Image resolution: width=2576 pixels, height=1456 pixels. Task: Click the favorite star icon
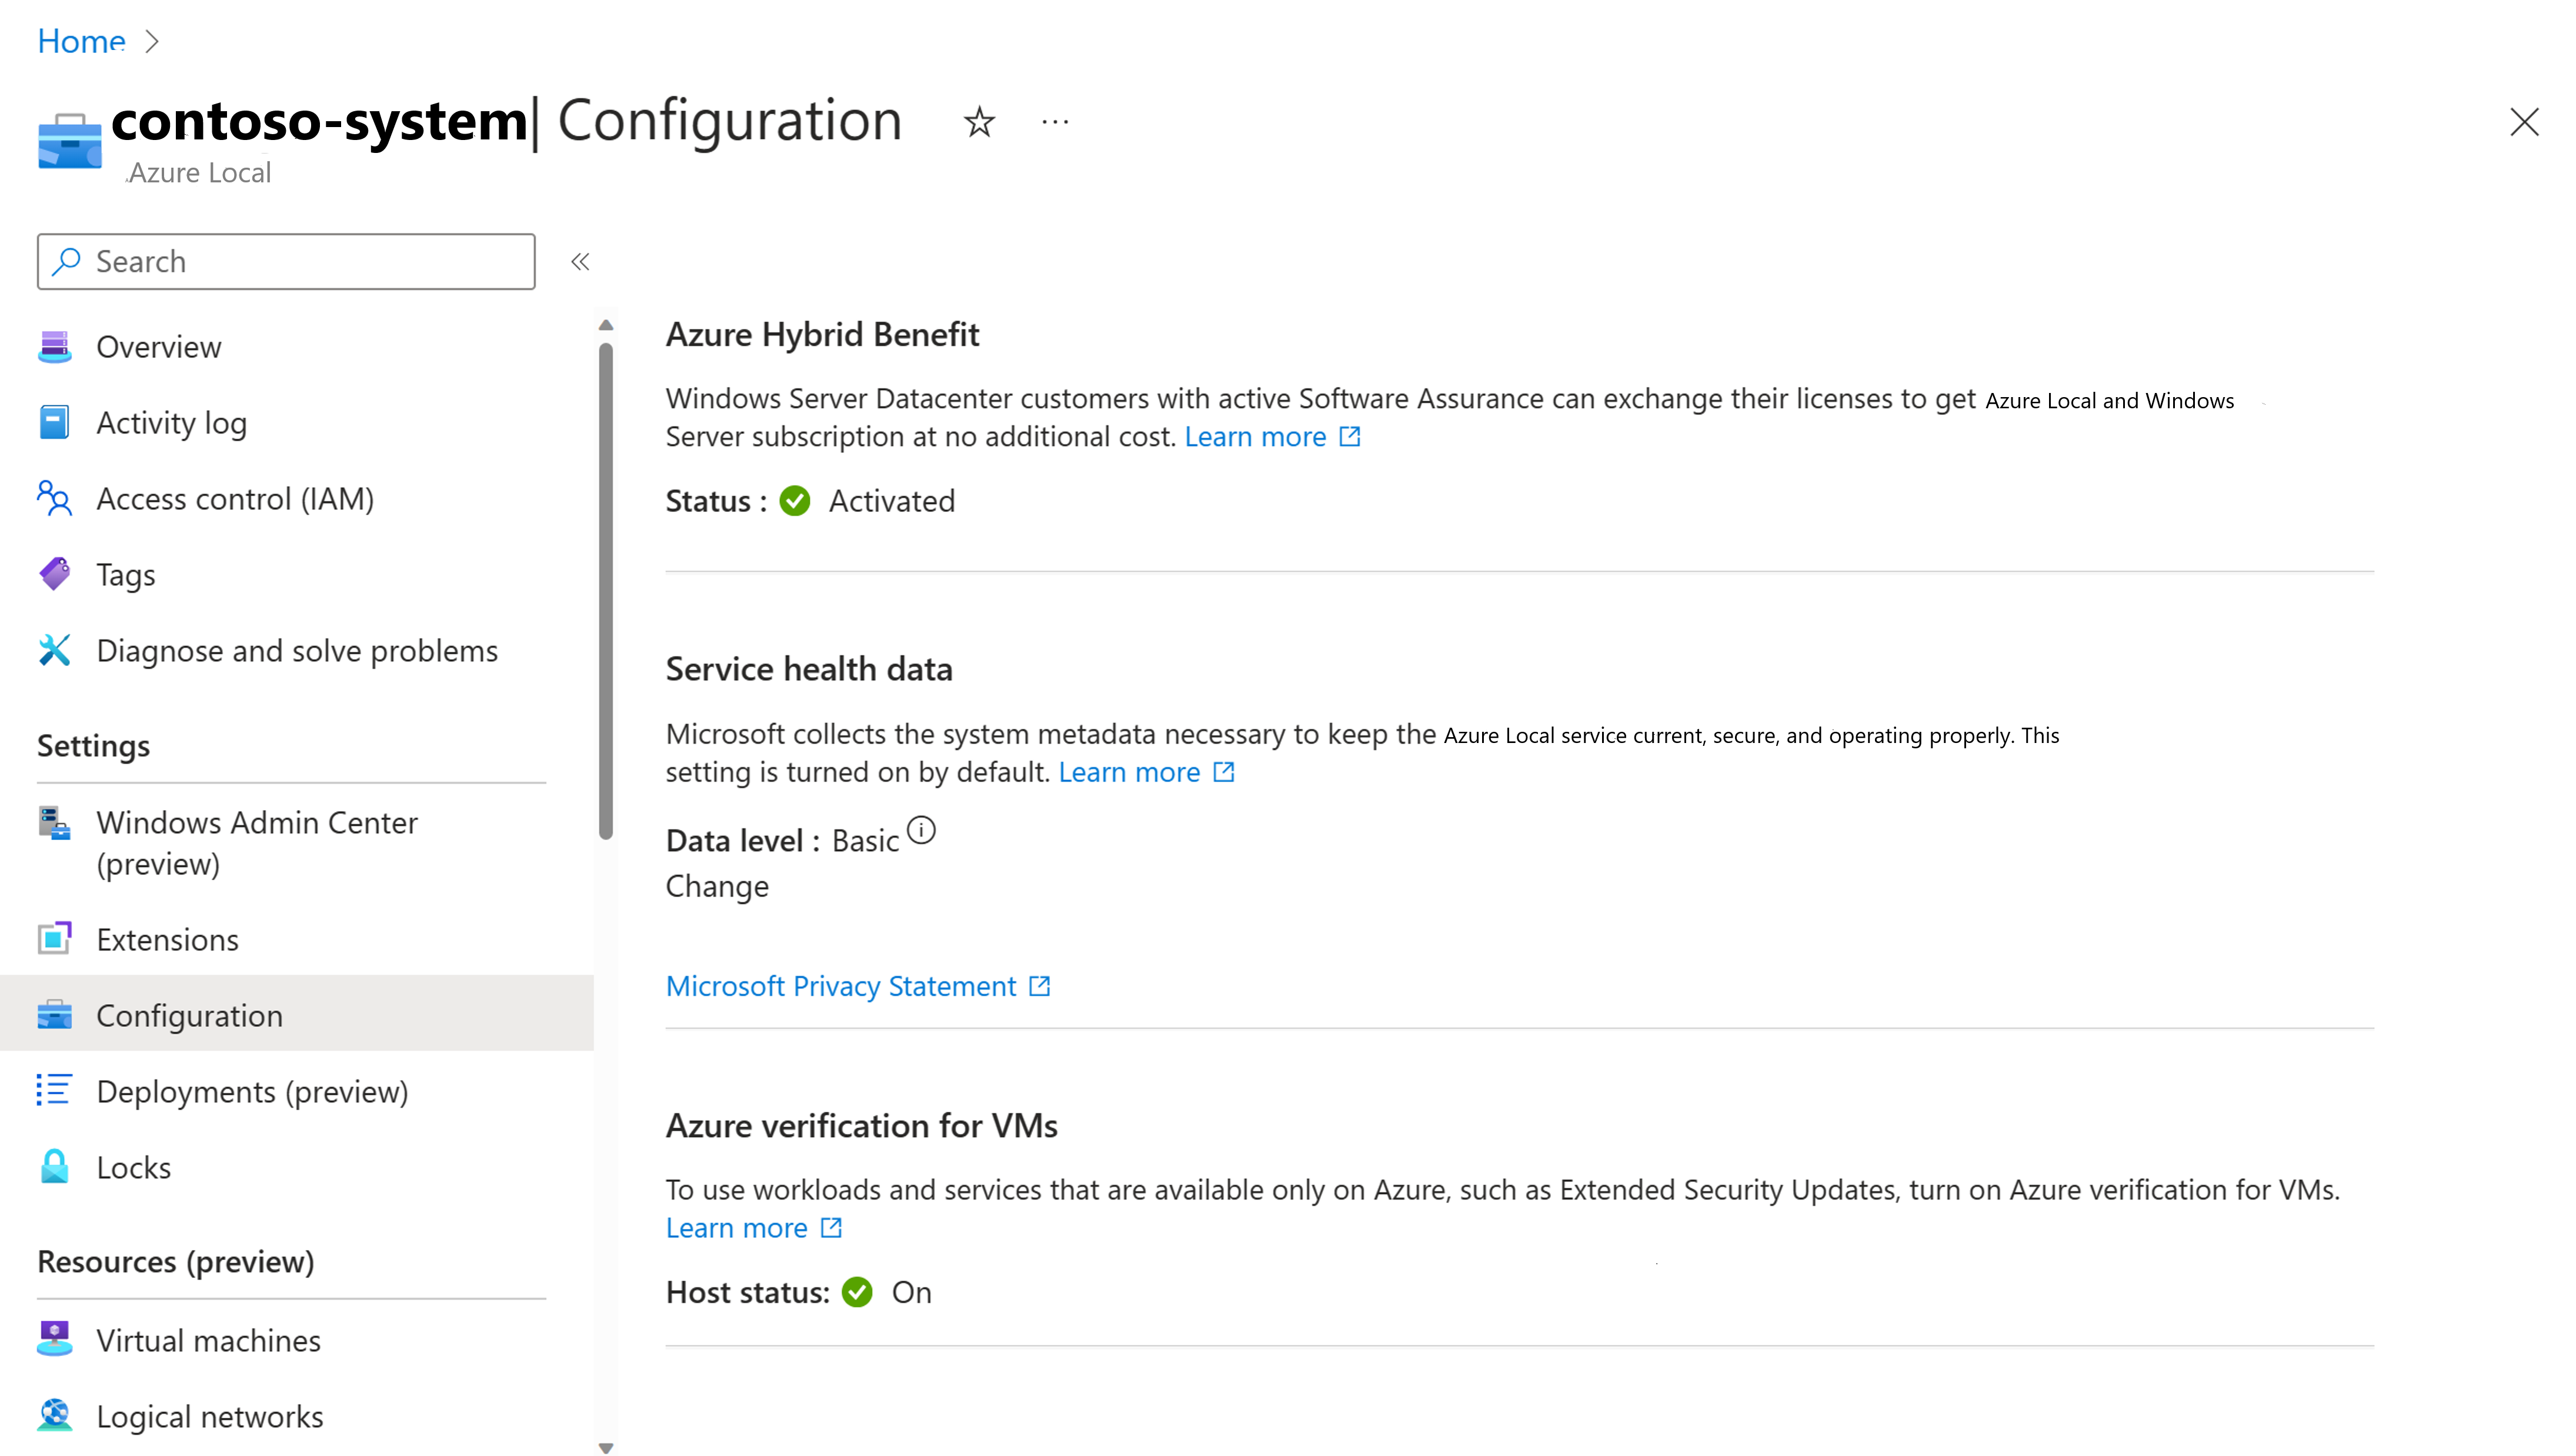tap(979, 122)
